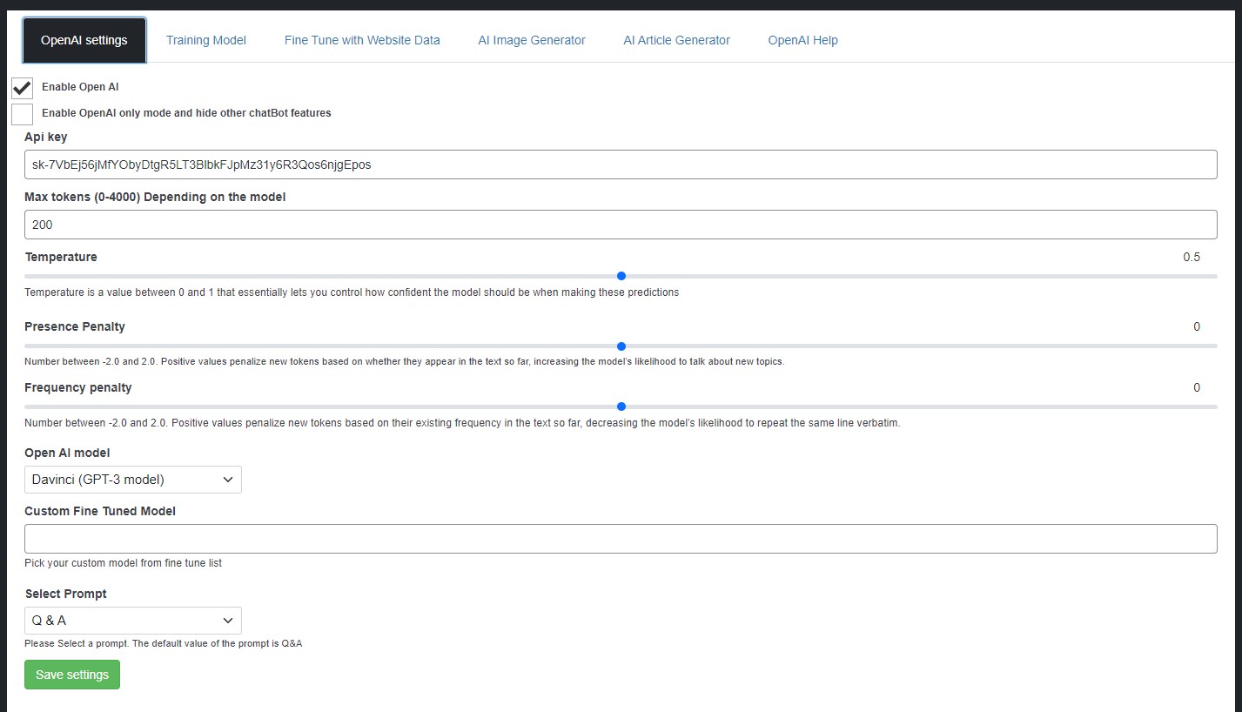Uncheck the Enable Open AI checkbox
Screen dimensions: 1242x712
(23, 88)
